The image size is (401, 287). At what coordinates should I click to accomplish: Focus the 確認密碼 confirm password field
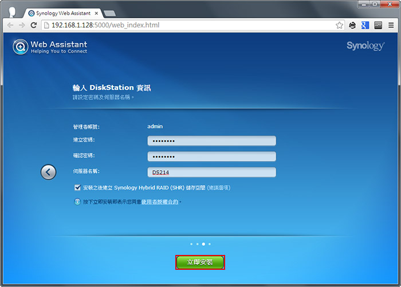point(211,156)
